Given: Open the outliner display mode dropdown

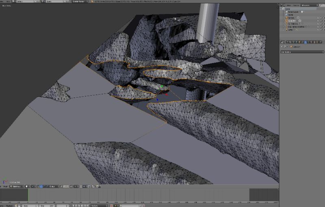Looking at the screenshot, I should coord(310,5).
